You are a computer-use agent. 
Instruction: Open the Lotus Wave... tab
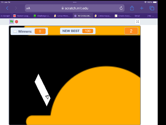pyautogui.click(x=62, y=16)
